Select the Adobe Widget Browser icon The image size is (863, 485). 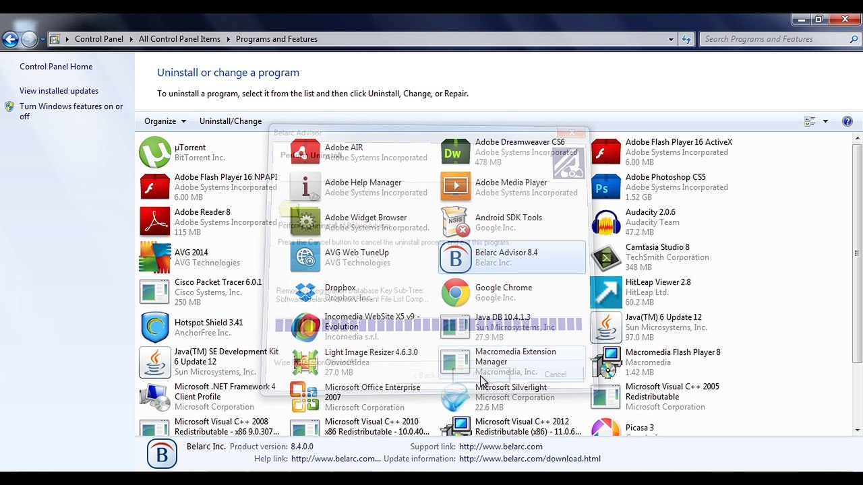(x=305, y=222)
